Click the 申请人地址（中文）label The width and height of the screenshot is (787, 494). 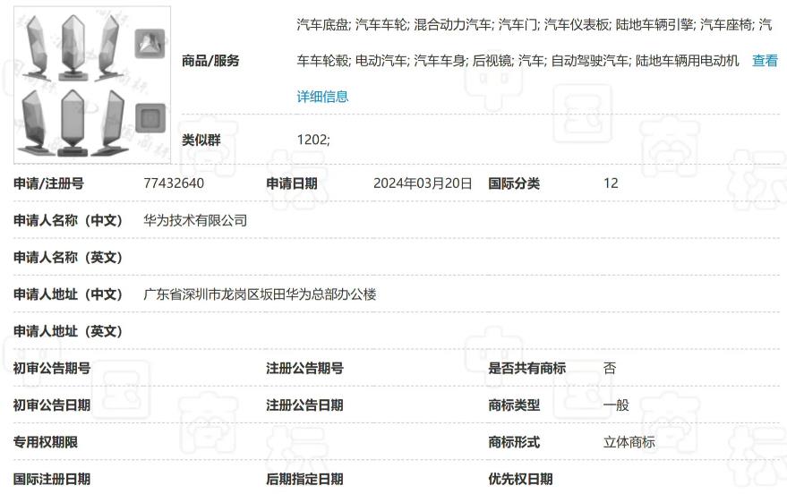click(68, 294)
